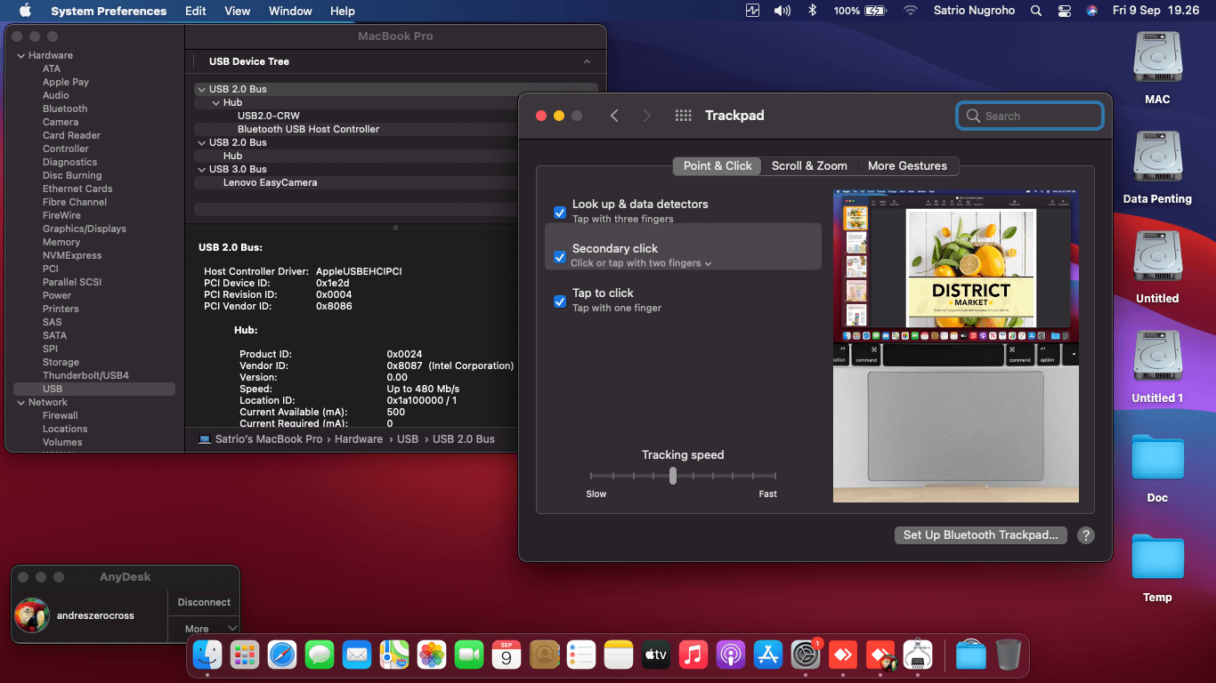Open the Apple menu
This screenshot has width=1216, height=683.
tap(25, 11)
